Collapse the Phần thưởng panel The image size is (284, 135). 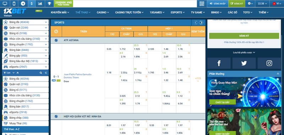[278, 74]
